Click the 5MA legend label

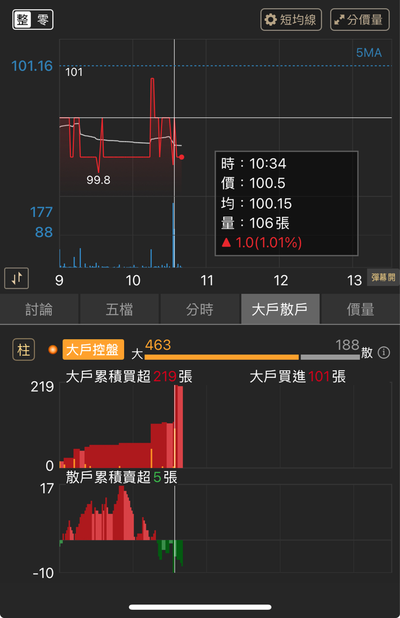369,53
